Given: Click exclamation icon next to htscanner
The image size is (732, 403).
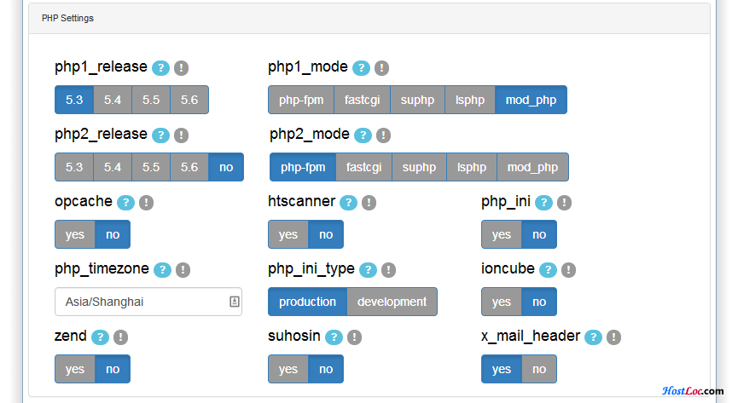Looking at the screenshot, I should 369,203.
